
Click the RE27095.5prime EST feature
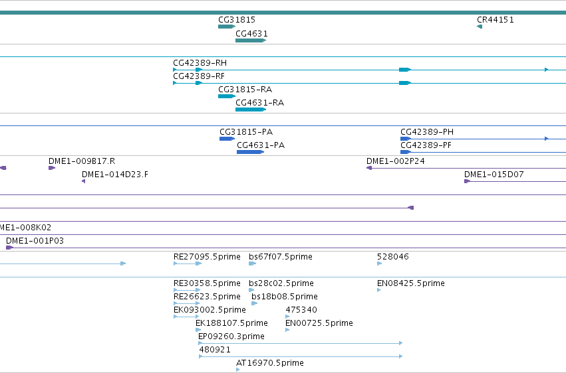188,263
